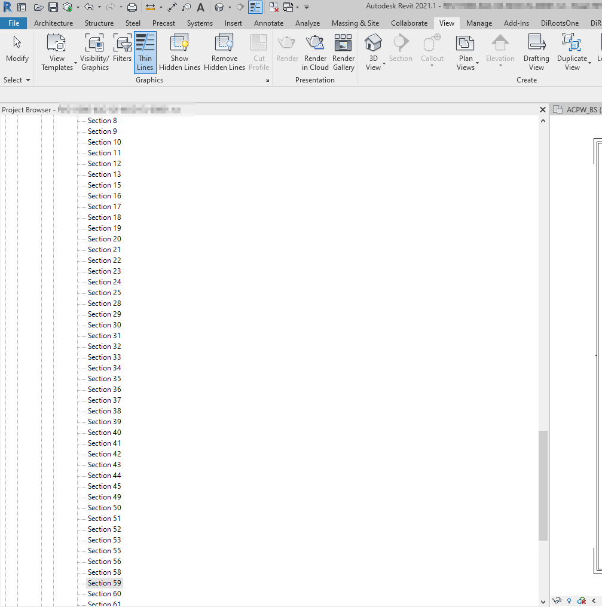Screen dimensions: 602x607
Task: Click the Tag by Category icon
Action: click(x=187, y=7)
